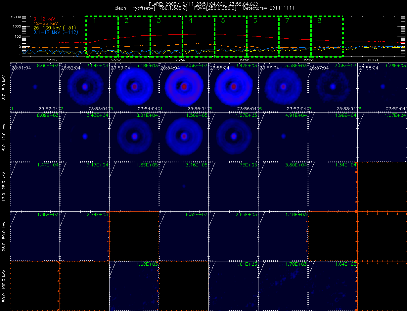
Task: Click the red 3-12 keV legend entry
Action: click(x=45, y=19)
